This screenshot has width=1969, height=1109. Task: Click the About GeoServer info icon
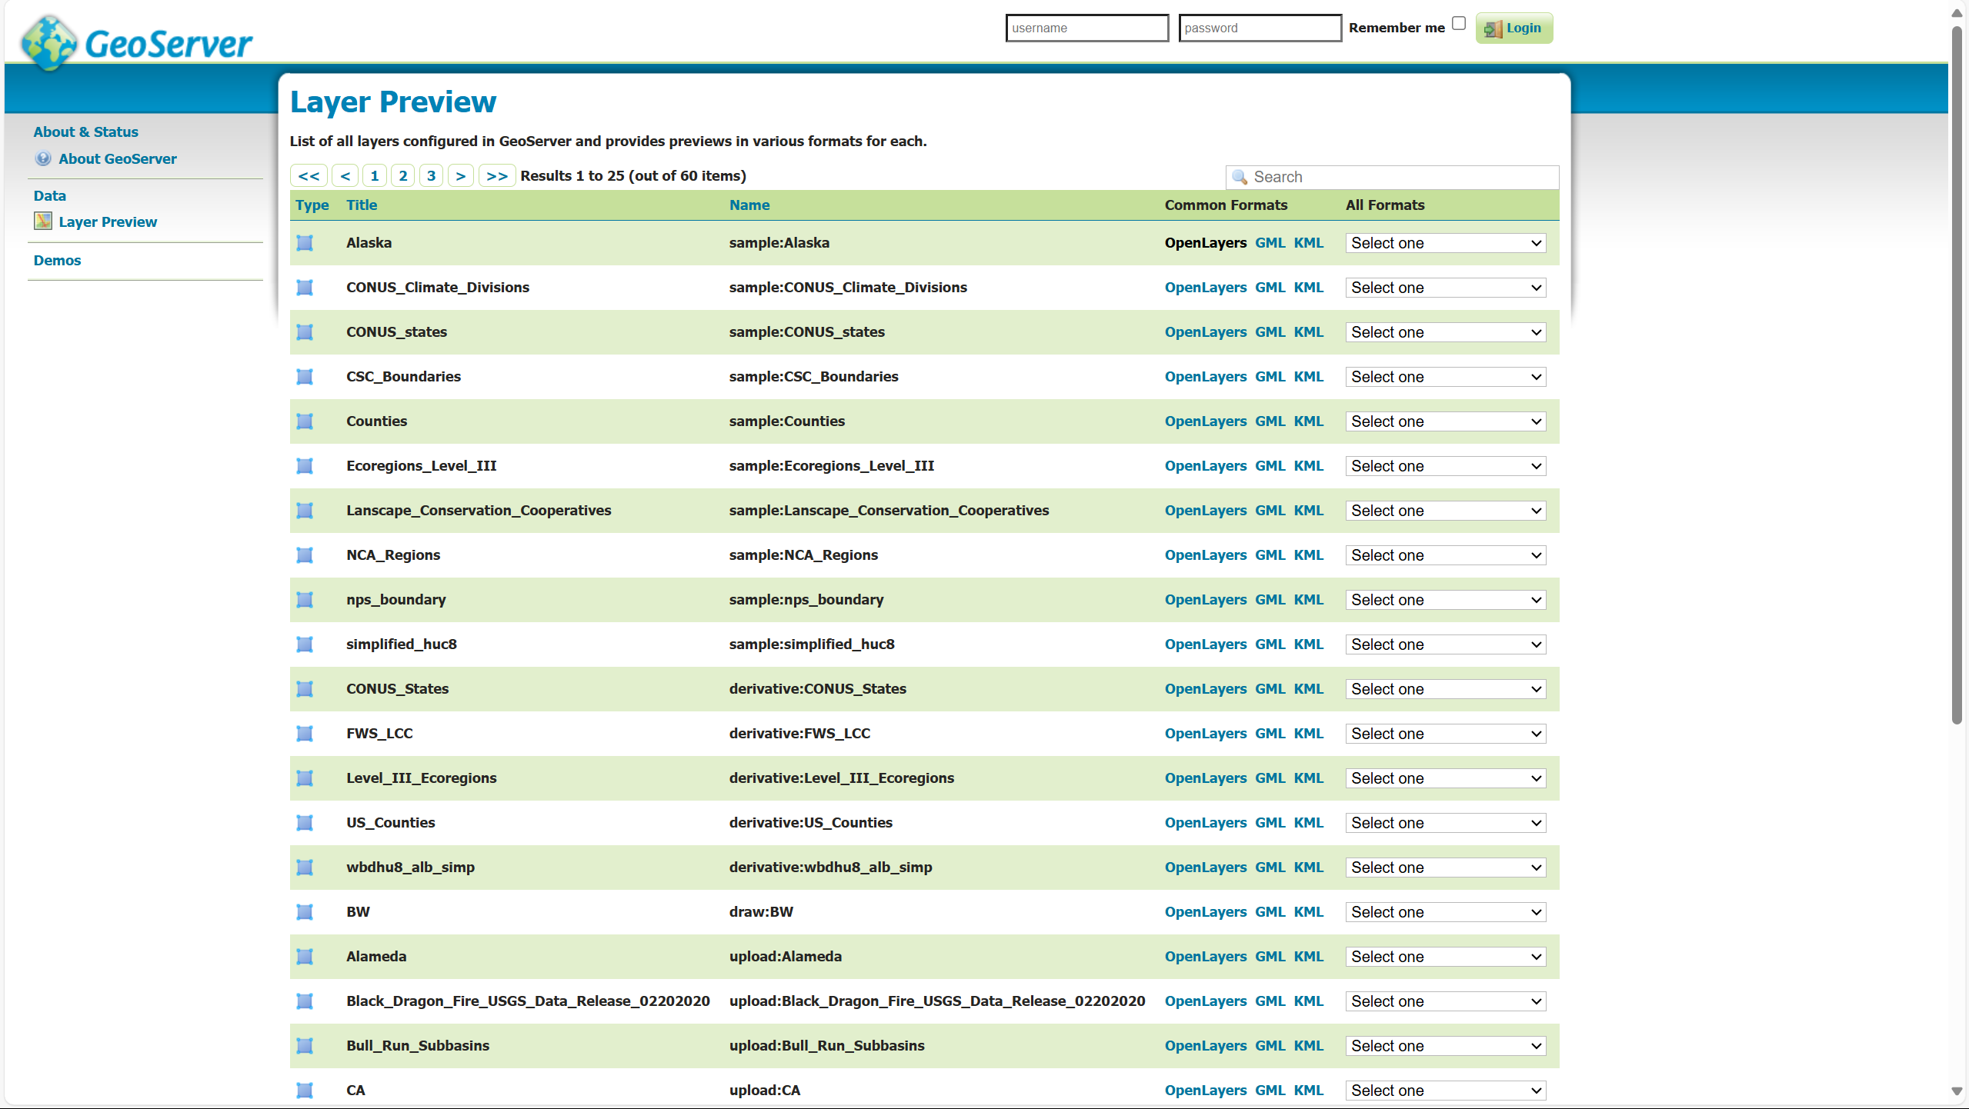click(x=43, y=158)
